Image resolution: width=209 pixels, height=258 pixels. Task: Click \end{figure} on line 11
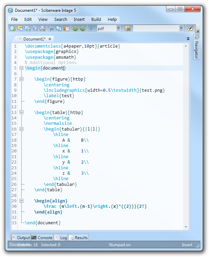tap(50, 101)
